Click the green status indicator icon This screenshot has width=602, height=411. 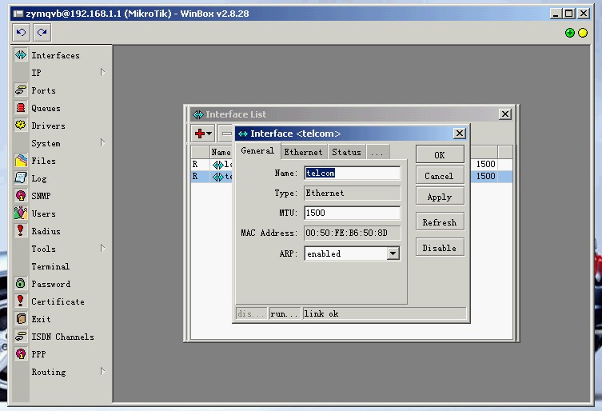(570, 33)
